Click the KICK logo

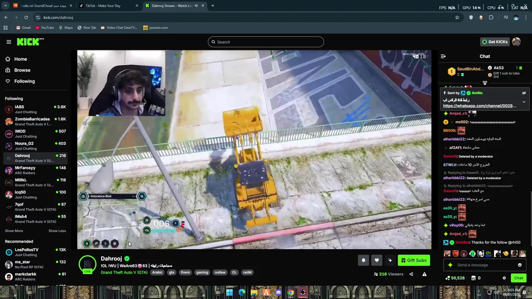point(30,42)
